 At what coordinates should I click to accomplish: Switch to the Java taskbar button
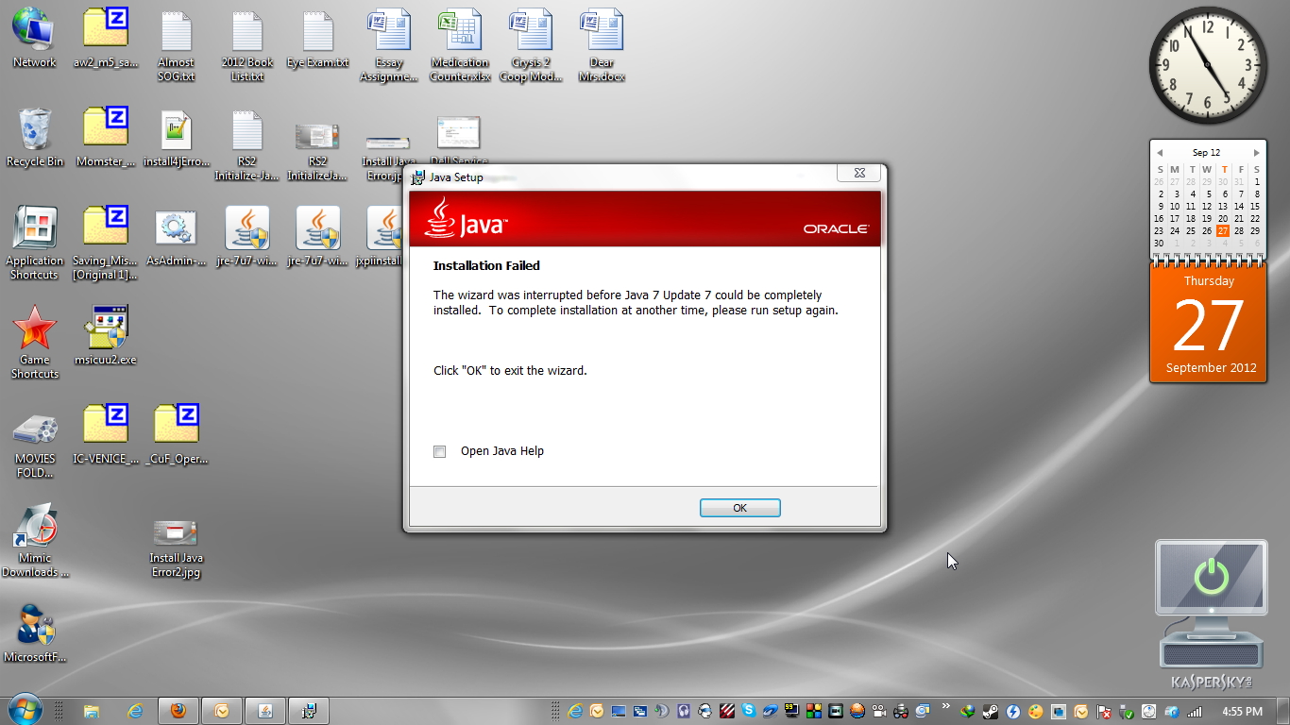(x=265, y=711)
